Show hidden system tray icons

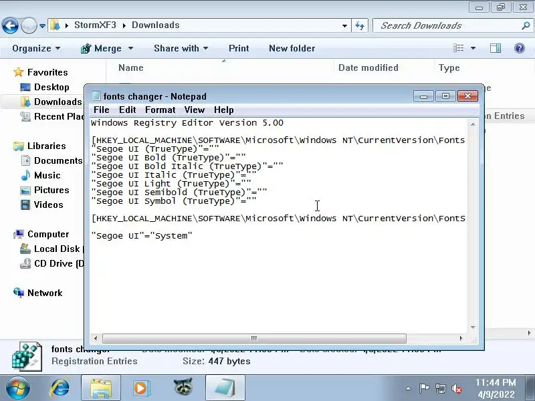point(408,388)
